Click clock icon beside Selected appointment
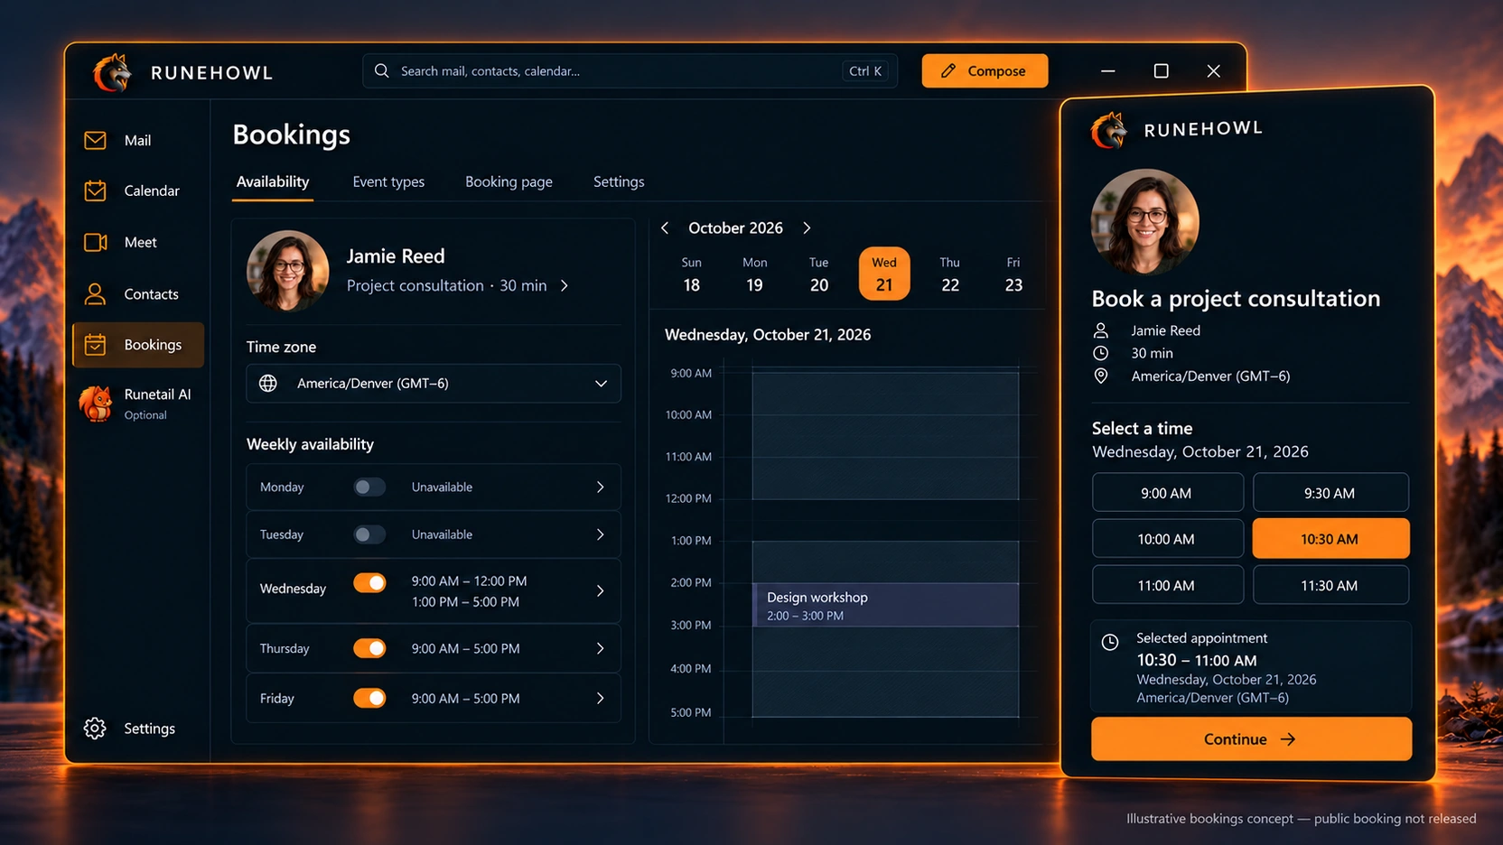The height and width of the screenshot is (845, 1503). [x=1110, y=642]
